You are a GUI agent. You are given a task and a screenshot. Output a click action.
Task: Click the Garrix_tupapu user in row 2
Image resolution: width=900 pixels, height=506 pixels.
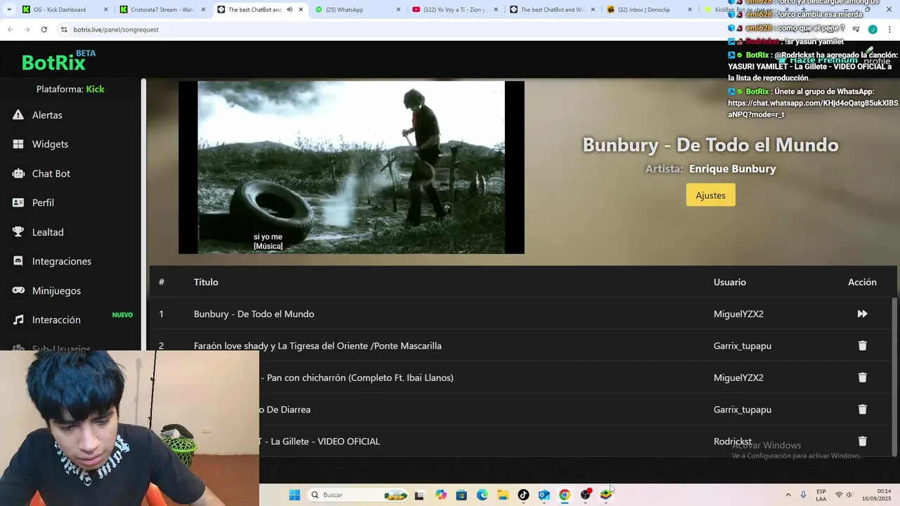[x=742, y=346]
